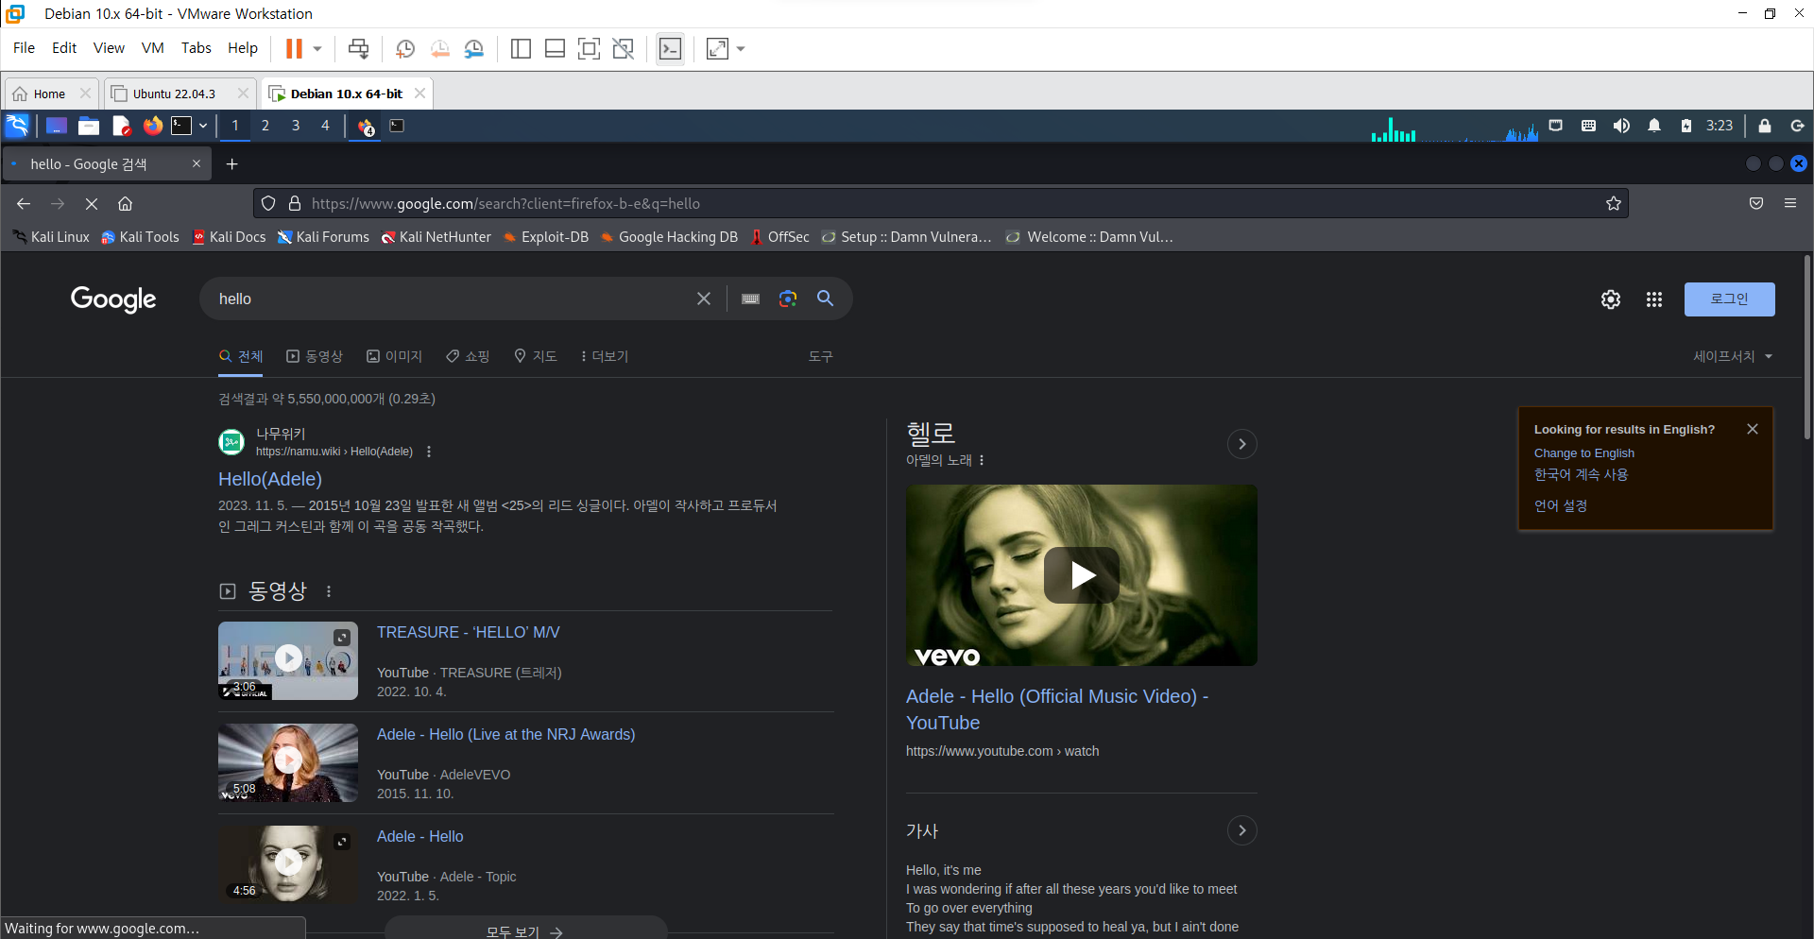Viewport: 1814px width, 939px height.
Task: Open the Google Hacking DB bookmark
Action: click(x=669, y=237)
